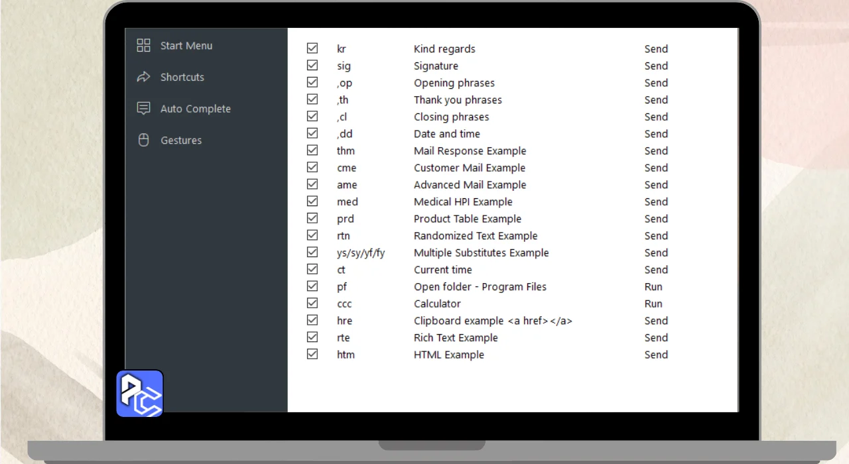Uncheck the htm HTML Example checkbox
The height and width of the screenshot is (464, 849).
click(312, 355)
